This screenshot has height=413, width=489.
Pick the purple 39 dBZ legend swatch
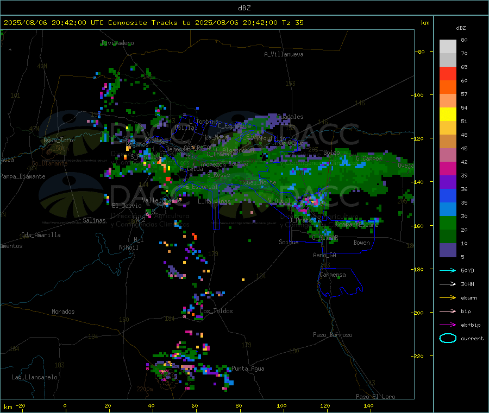point(448,182)
